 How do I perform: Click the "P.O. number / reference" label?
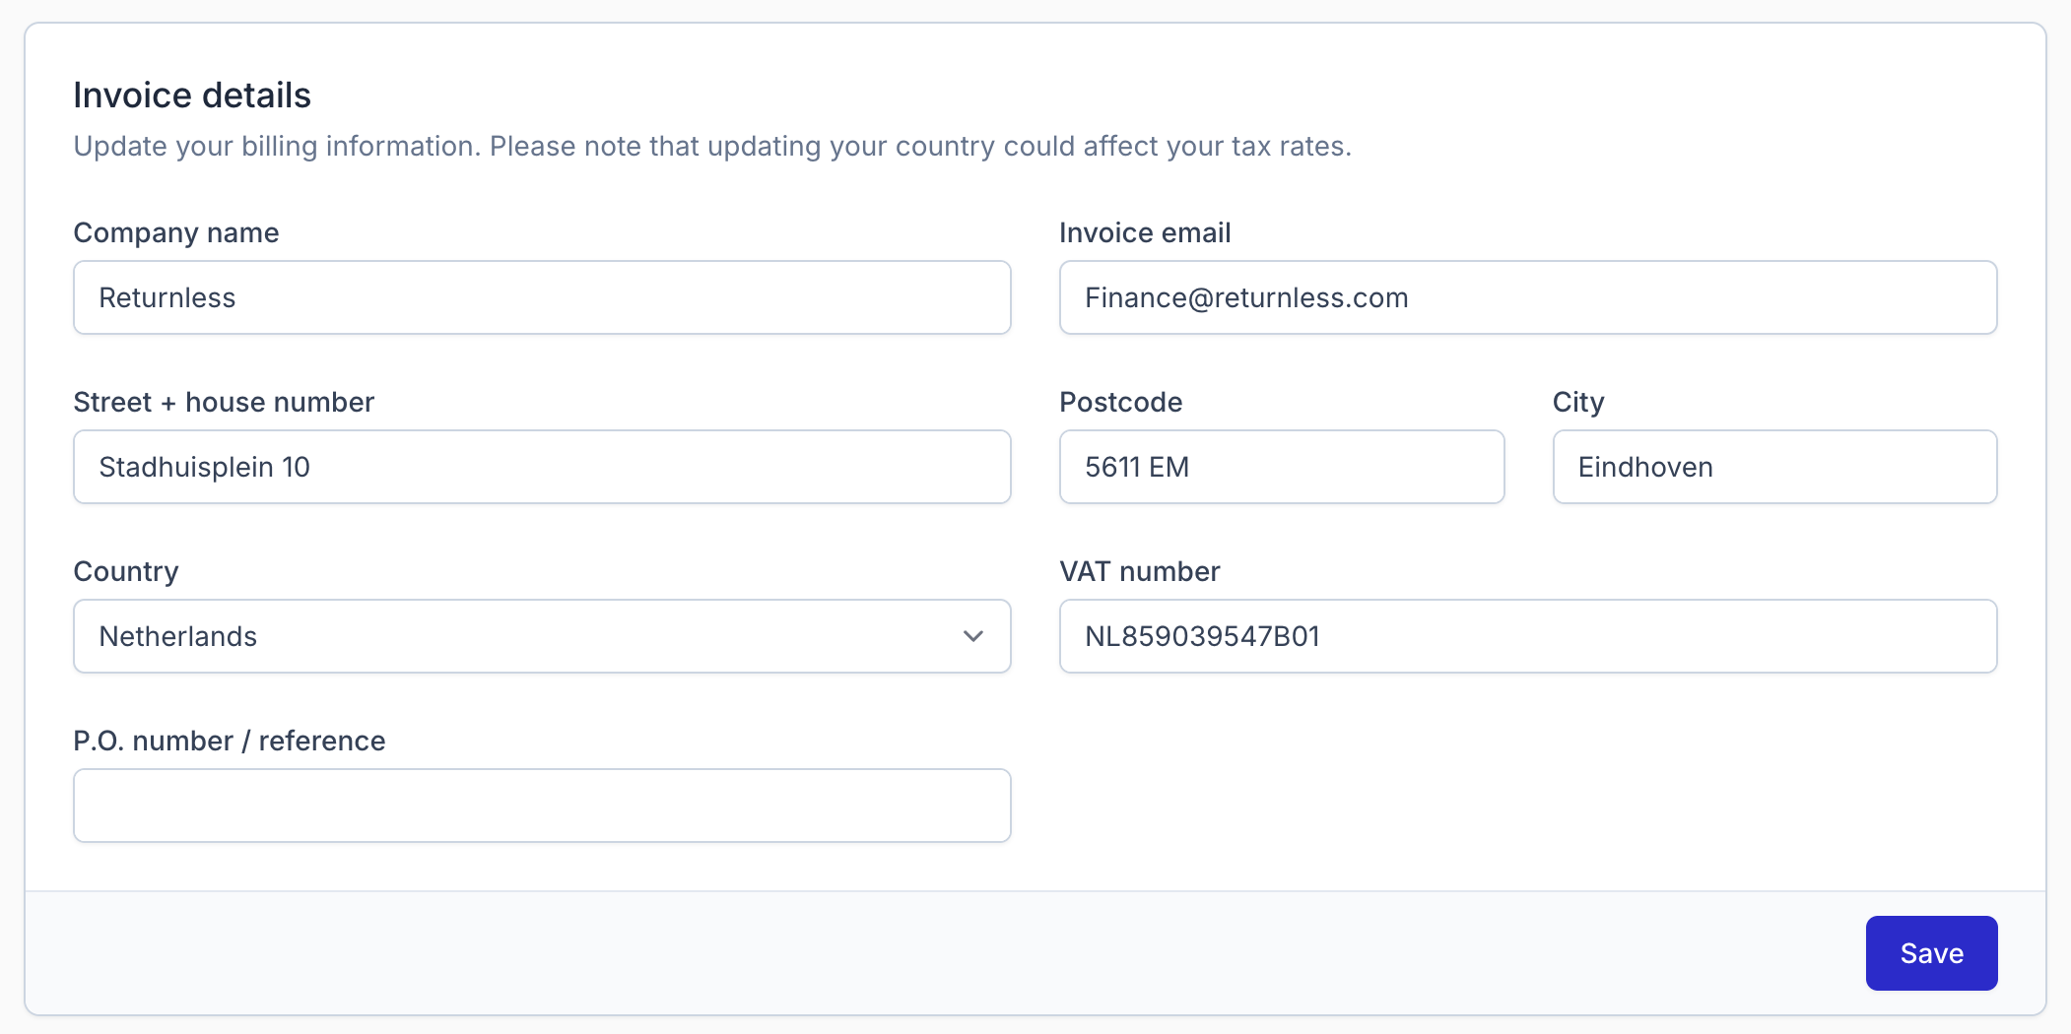click(x=230, y=741)
